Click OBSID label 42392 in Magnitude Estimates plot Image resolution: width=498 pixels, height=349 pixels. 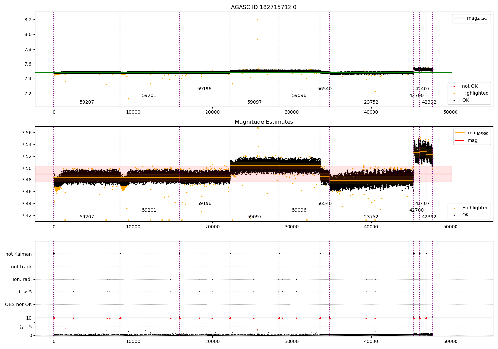[x=429, y=217]
